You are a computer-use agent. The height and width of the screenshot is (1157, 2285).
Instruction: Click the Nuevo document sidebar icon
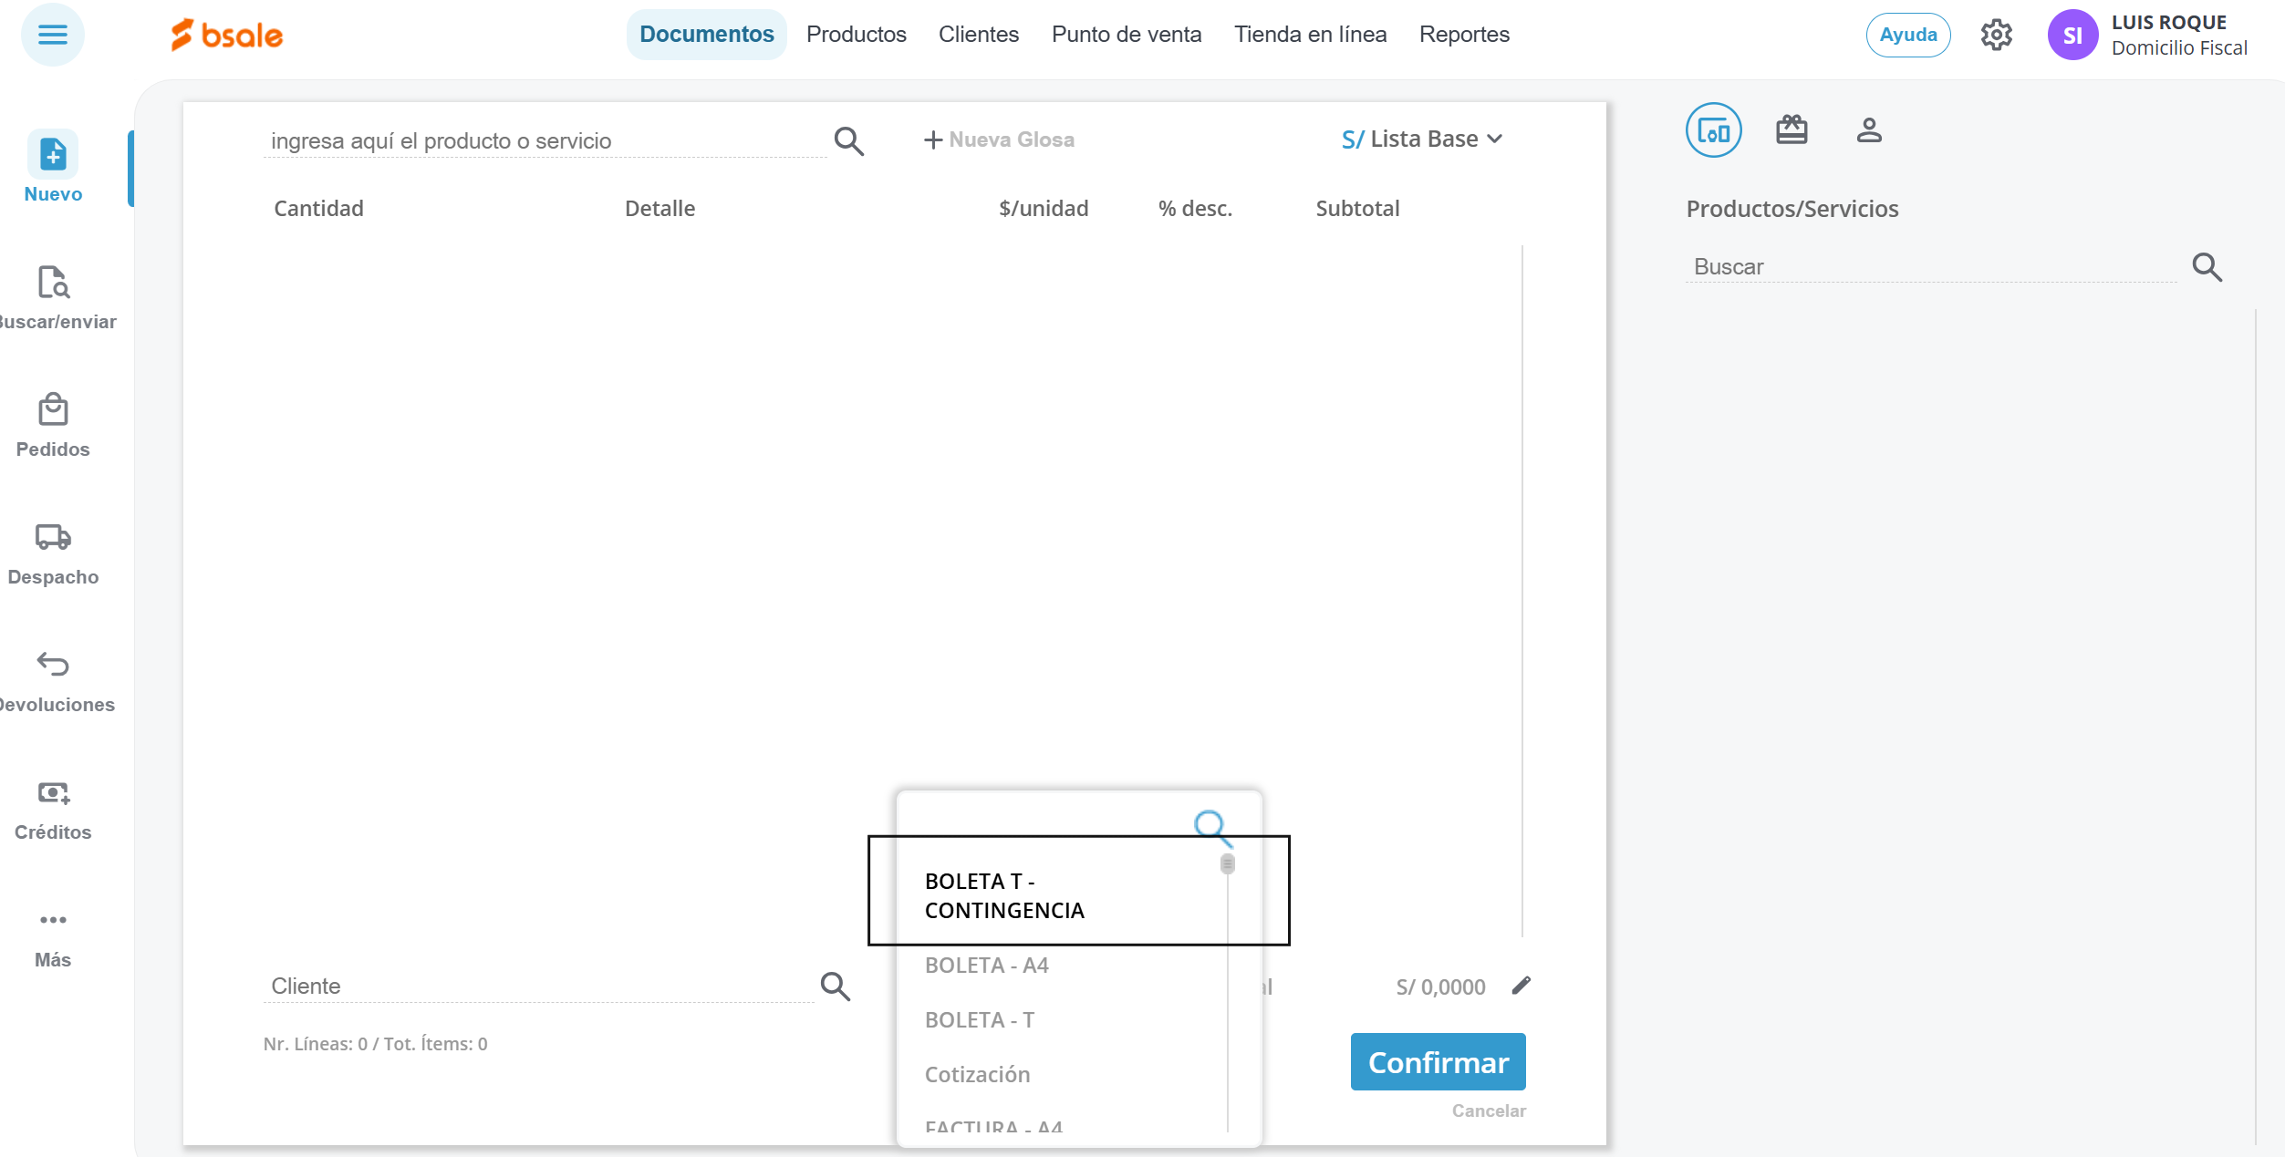[x=53, y=155]
